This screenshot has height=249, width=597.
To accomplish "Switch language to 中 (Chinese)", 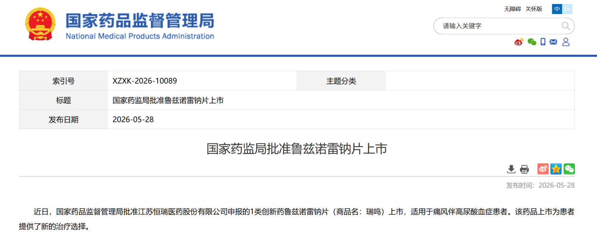I will [557, 9].
